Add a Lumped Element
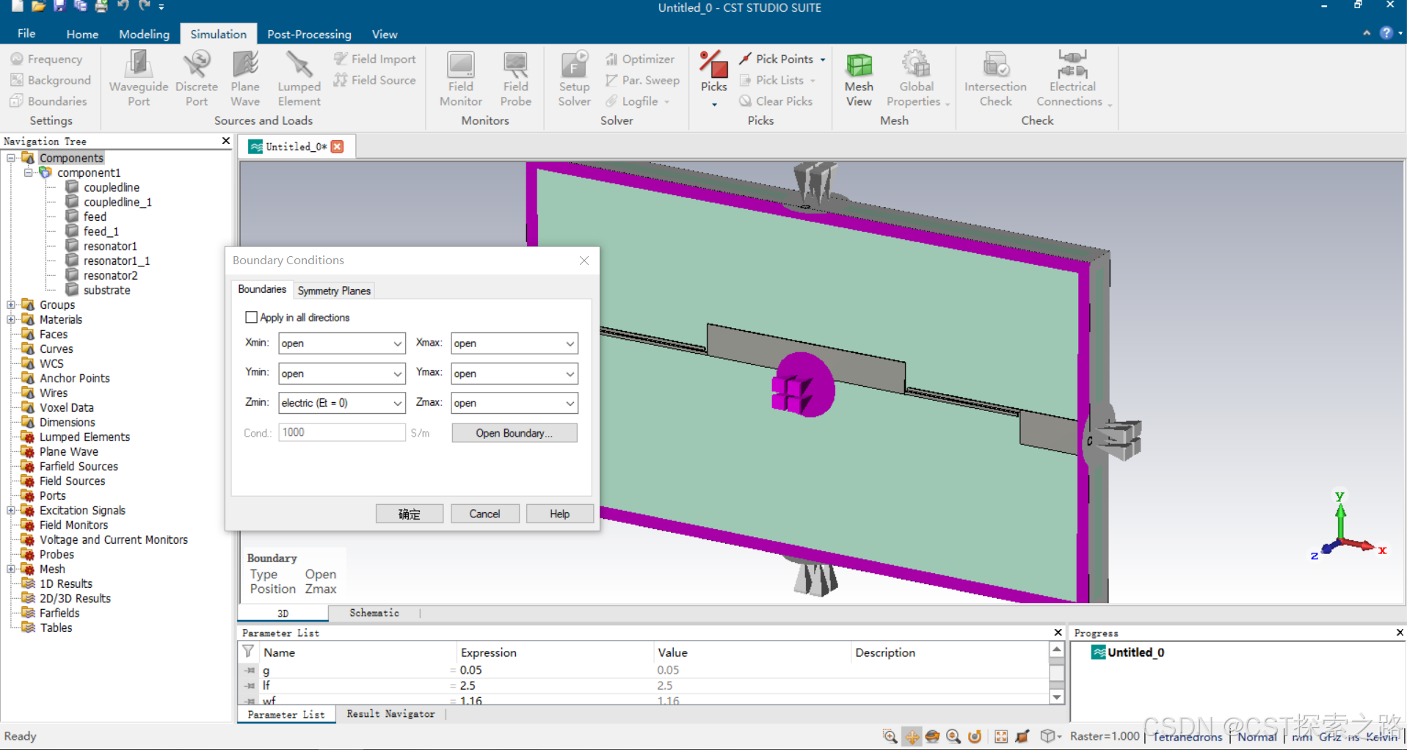Image resolution: width=1407 pixels, height=750 pixels. (x=299, y=79)
